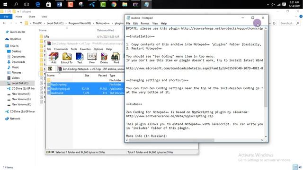
Task: Open orange C application on taskbar
Action: [71, 4]
